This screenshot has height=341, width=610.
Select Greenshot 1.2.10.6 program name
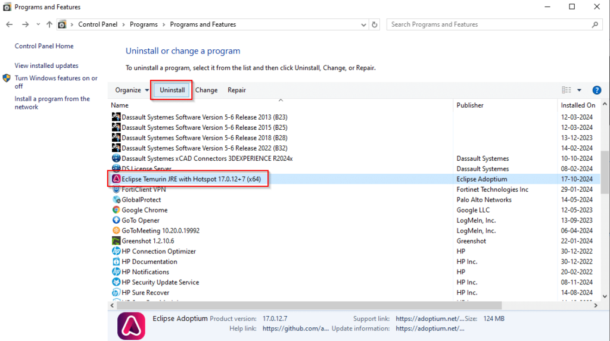pyautogui.click(x=148, y=241)
